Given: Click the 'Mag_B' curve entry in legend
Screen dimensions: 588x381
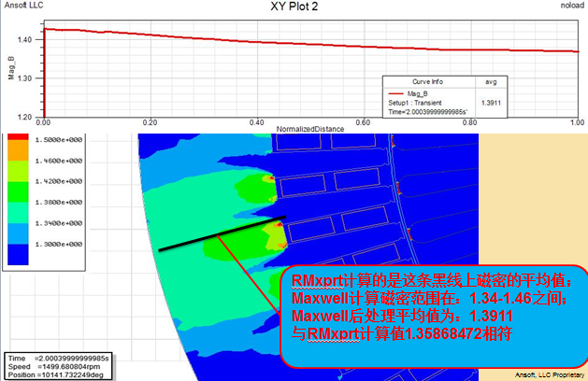Looking at the screenshot, I should pyautogui.click(x=417, y=93).
